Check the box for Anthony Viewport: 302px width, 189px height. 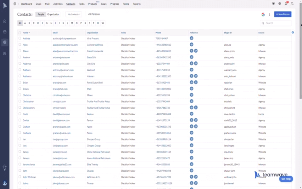[x=20, y=70]
